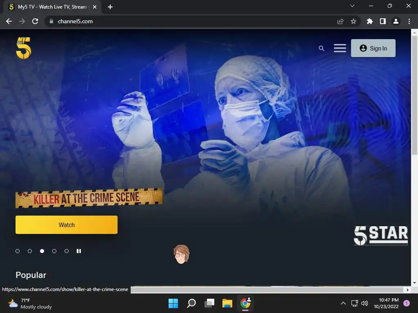The height and width of the screenshot is (313, 418).
Task: Toggle the browser side panel
Action: coord(383,21)
